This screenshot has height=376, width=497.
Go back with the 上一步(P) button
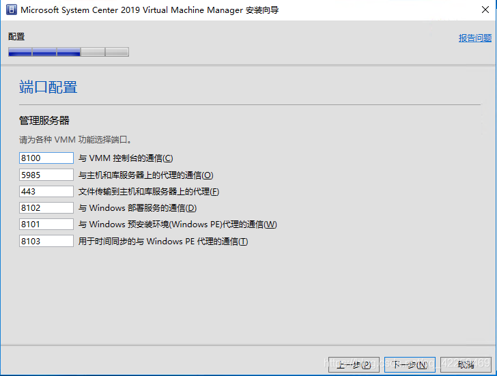pos(354,364)
